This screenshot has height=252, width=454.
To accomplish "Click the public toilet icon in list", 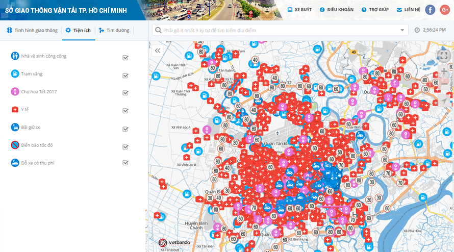I will tap(15, 56).
